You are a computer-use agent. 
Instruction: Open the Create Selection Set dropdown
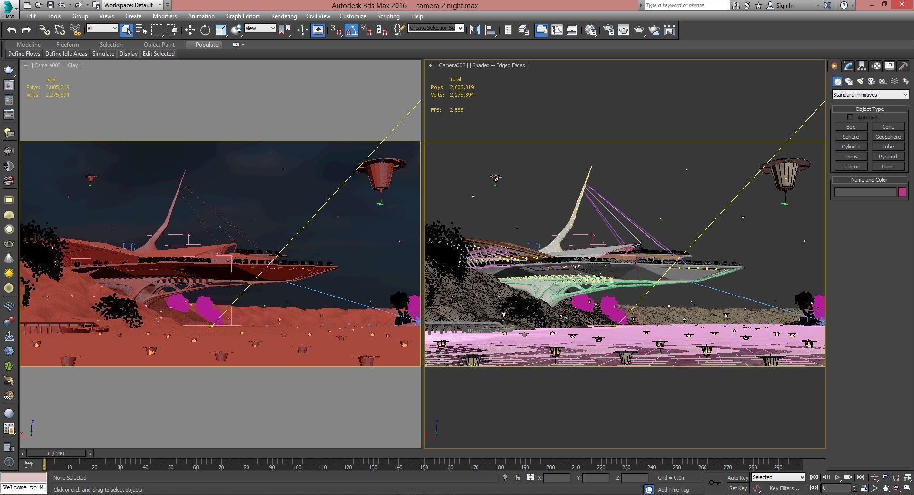coord(436,28)
